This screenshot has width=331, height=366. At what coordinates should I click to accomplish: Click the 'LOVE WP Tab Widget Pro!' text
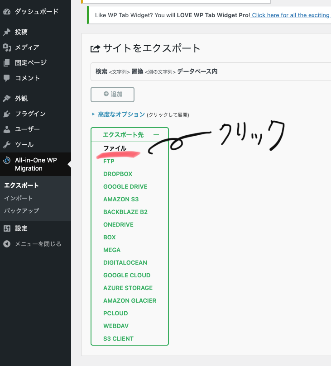(x=214, y=15)
